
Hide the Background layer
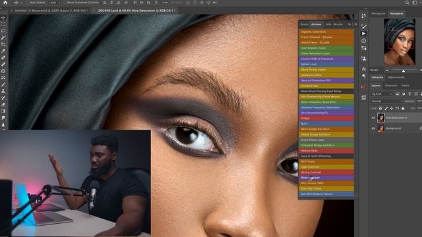click(x=373, y=128)
